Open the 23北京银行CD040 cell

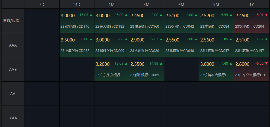point(182,45)
